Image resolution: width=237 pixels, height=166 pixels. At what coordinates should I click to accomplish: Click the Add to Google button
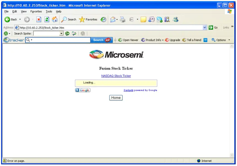tap(83, 90)
